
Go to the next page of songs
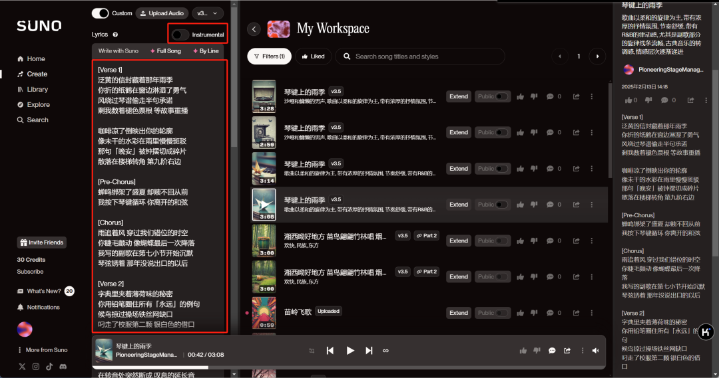(x=597, y=56)
